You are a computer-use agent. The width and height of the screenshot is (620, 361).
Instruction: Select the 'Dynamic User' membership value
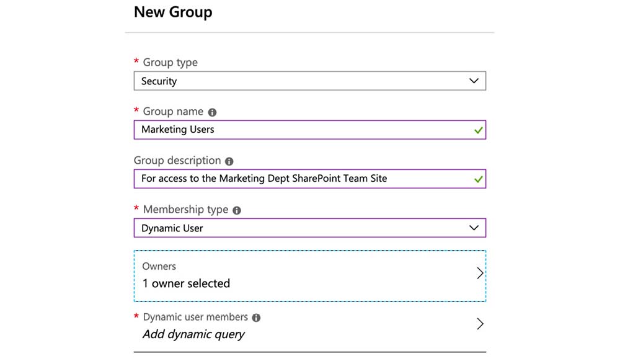[x=172, y=228]
